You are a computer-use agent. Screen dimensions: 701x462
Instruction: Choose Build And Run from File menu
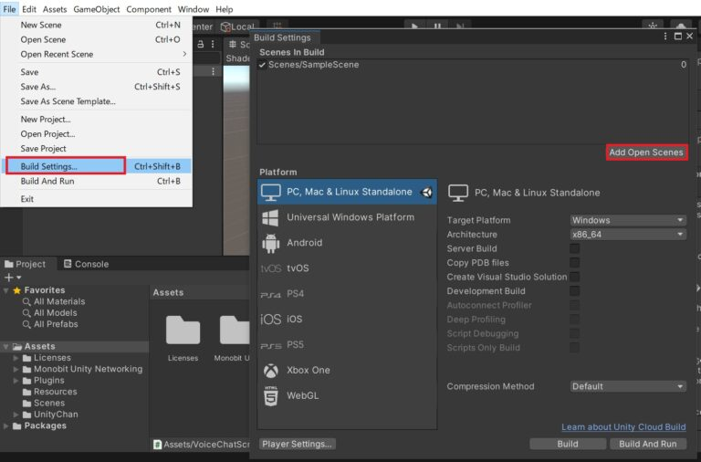(x=97, y=181)
